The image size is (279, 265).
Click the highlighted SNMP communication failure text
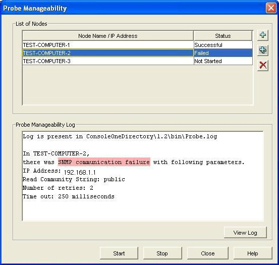(104, 162)
